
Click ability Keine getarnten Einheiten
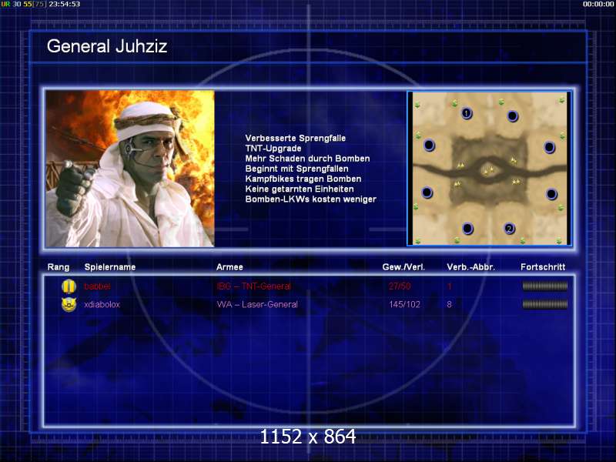pyautogui.click(x=300, y=189)
